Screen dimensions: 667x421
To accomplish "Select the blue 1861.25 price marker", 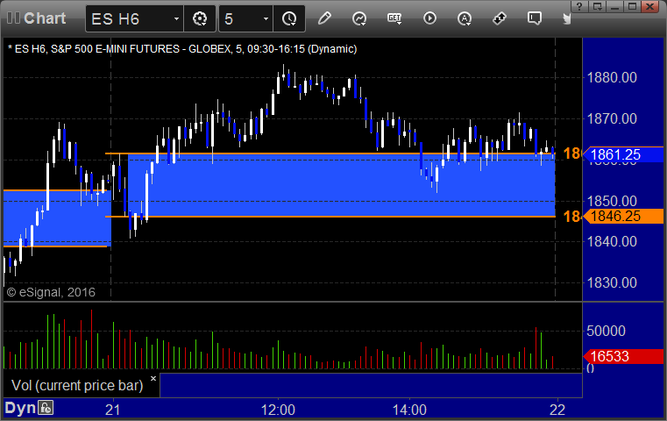I will [x=623, y=154].
